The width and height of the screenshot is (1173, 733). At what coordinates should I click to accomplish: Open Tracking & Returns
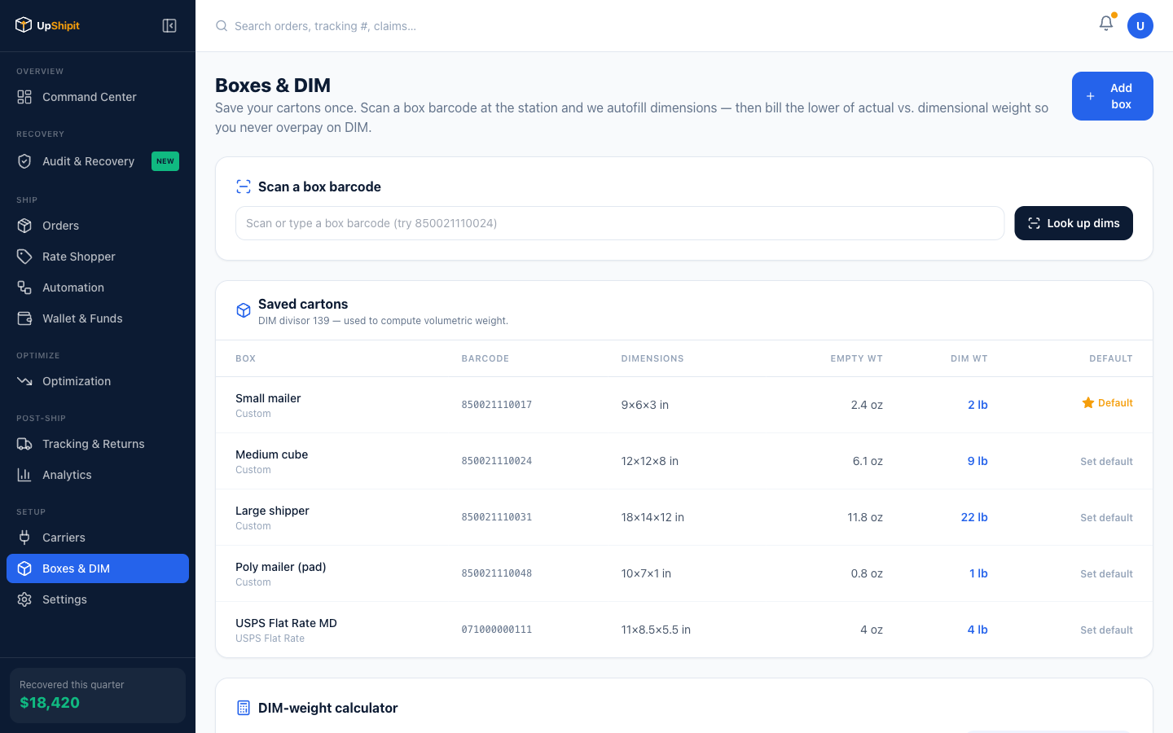click(98, 444)
